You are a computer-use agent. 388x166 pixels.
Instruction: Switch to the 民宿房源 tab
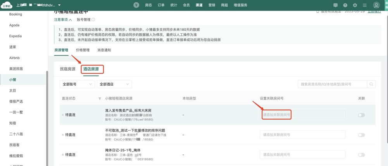coord(67,69)
